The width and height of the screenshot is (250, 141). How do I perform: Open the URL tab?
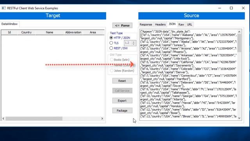click(189, 24)
